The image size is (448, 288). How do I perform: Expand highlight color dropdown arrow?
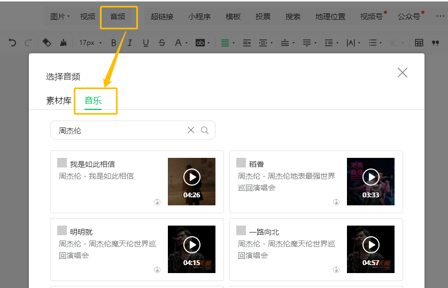pyautogui.click(x=208, y=43)
